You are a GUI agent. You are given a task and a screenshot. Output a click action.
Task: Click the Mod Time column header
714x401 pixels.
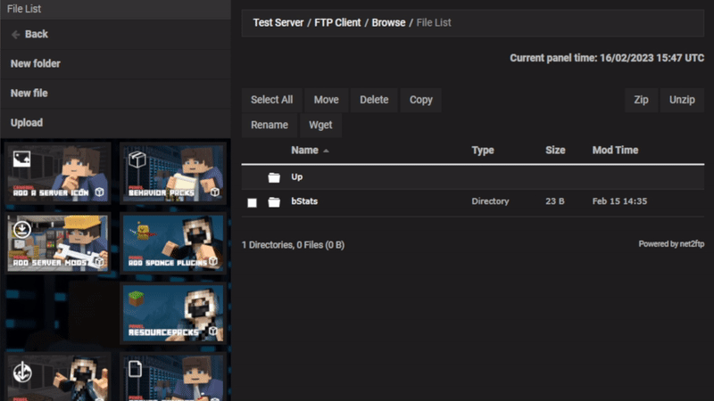point(615,151)
